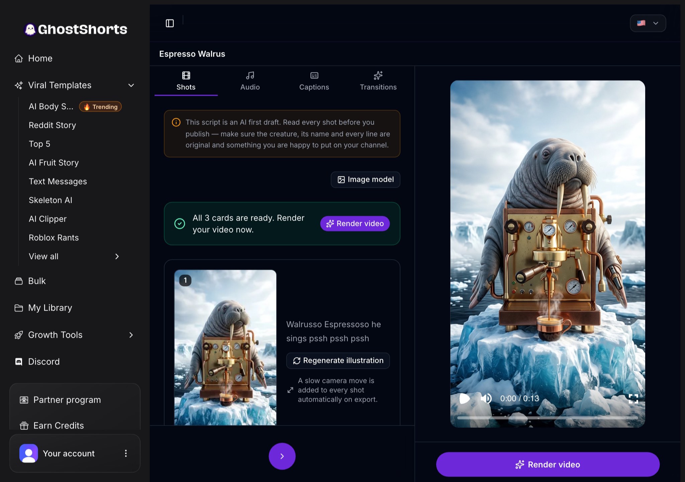Click the large bottom Render video button
The image size is (685, 482).
548,464
